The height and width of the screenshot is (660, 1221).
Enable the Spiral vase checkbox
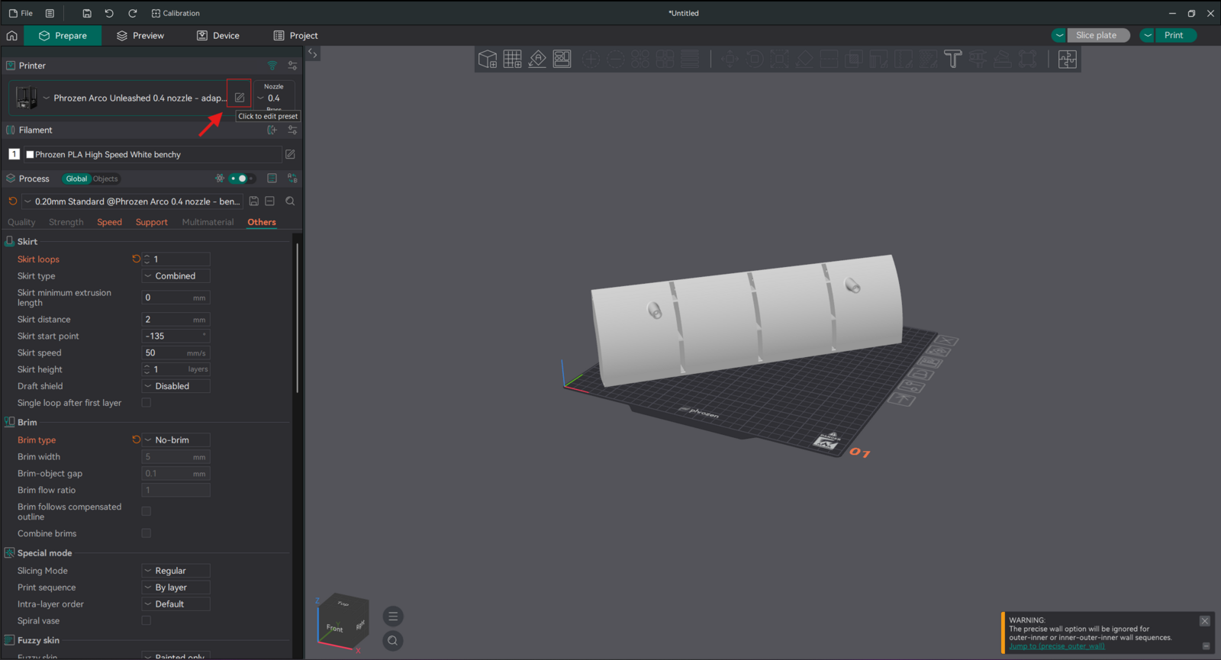(x=147, y=621)
